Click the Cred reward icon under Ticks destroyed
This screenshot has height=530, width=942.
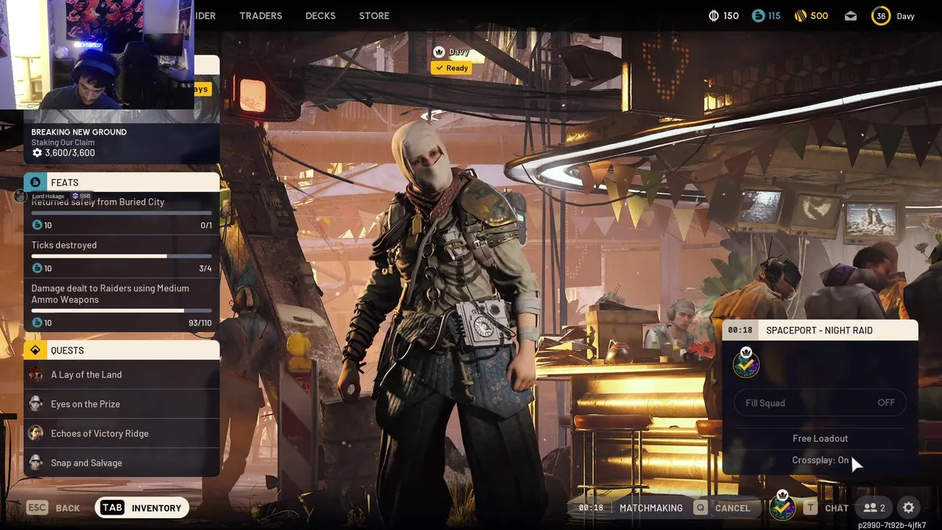click(x=37, y=269)
